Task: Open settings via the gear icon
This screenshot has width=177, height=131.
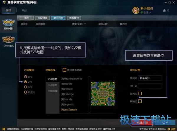Action: pos(169,129)
